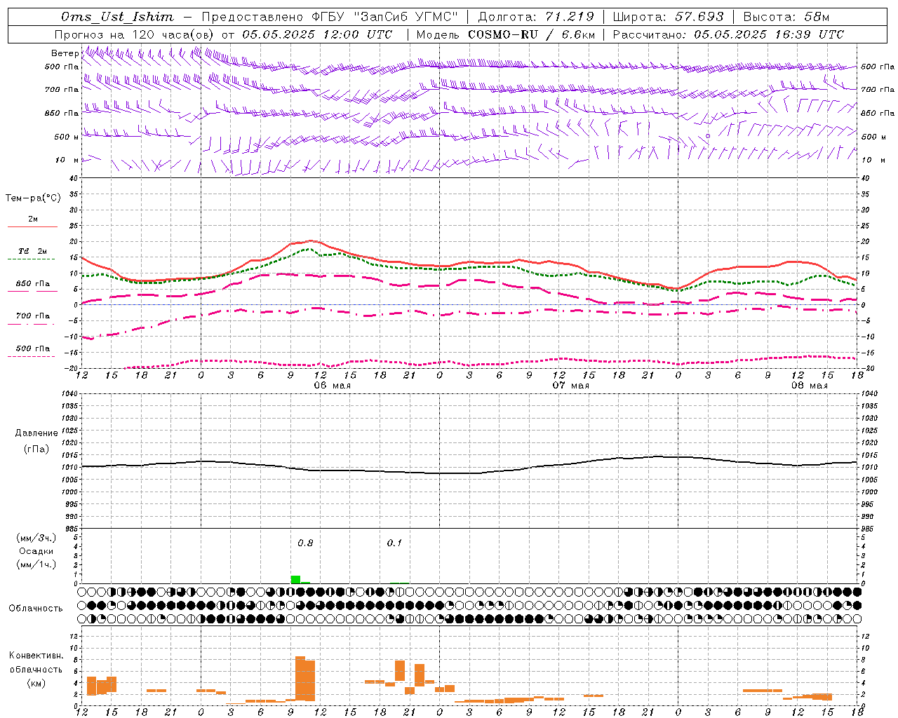Click the Рассчитано: 05.05.2025 16:39 UTC text
Viewport: 898px width, 718px height.
728,34
